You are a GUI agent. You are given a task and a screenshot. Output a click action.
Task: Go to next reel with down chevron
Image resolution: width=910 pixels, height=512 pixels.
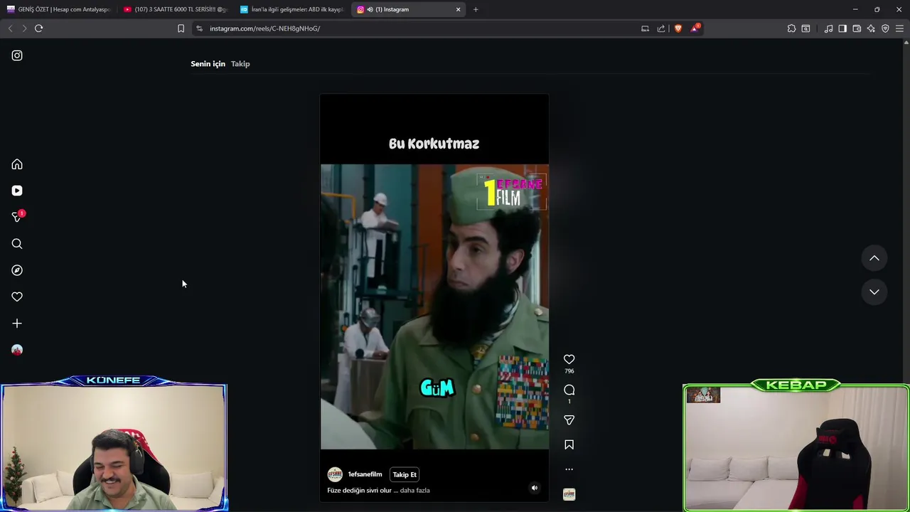874,292
